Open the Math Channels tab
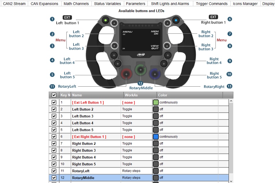275x183 pixels. (x=76, y=3)
